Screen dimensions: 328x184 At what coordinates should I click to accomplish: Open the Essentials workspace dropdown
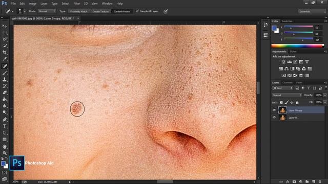point(312,11)
